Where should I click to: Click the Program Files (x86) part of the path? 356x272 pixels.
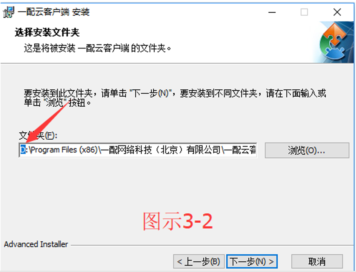tap(64, 150)
